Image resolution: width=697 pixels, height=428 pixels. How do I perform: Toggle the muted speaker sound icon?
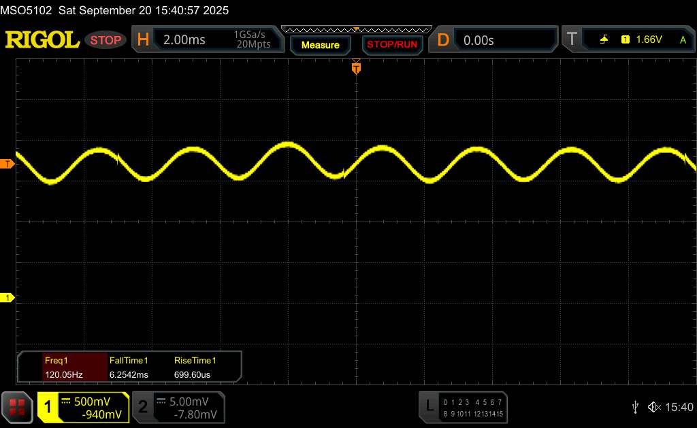(654, 407)
